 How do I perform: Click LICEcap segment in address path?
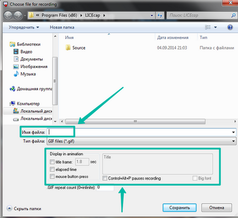click(x=93, y=15)
